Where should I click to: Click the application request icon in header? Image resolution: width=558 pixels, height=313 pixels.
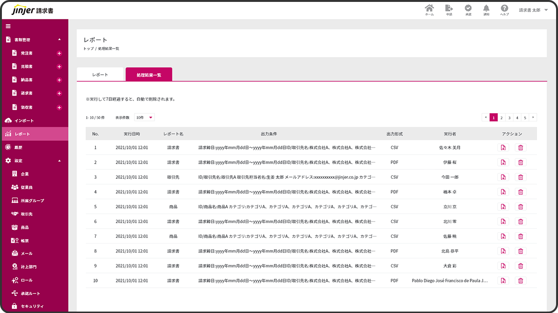coord(449,10)
